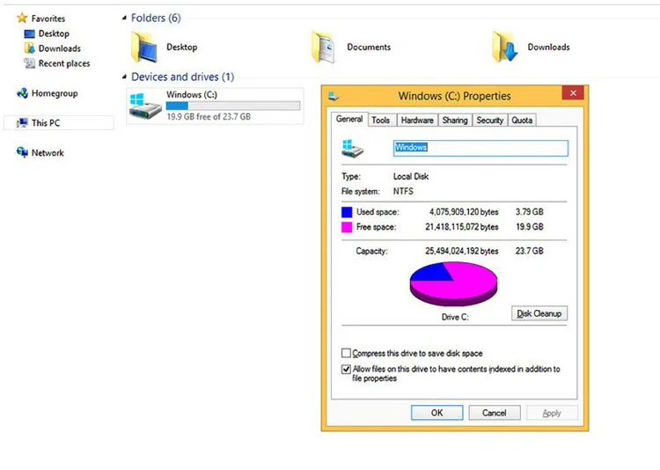The width and height of the screenshot is (660, 470).
Task: Select the Windows (C:) drive icon
Action: (x=145, y=106)
